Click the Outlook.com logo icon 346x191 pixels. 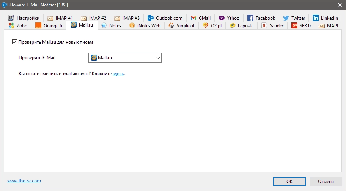point(151,18)
